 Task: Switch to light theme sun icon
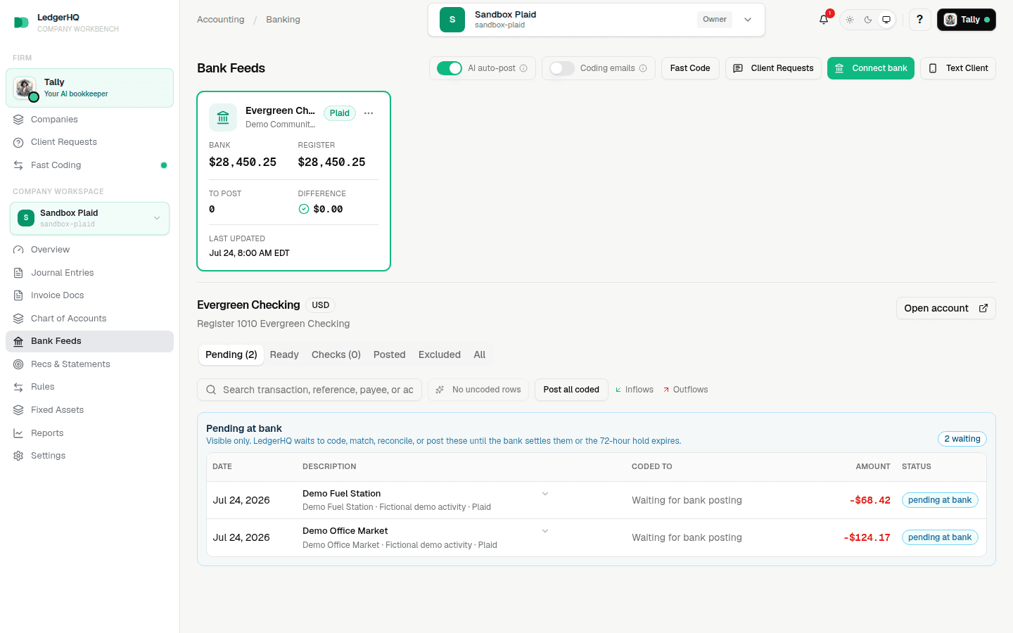click(850, 20)
